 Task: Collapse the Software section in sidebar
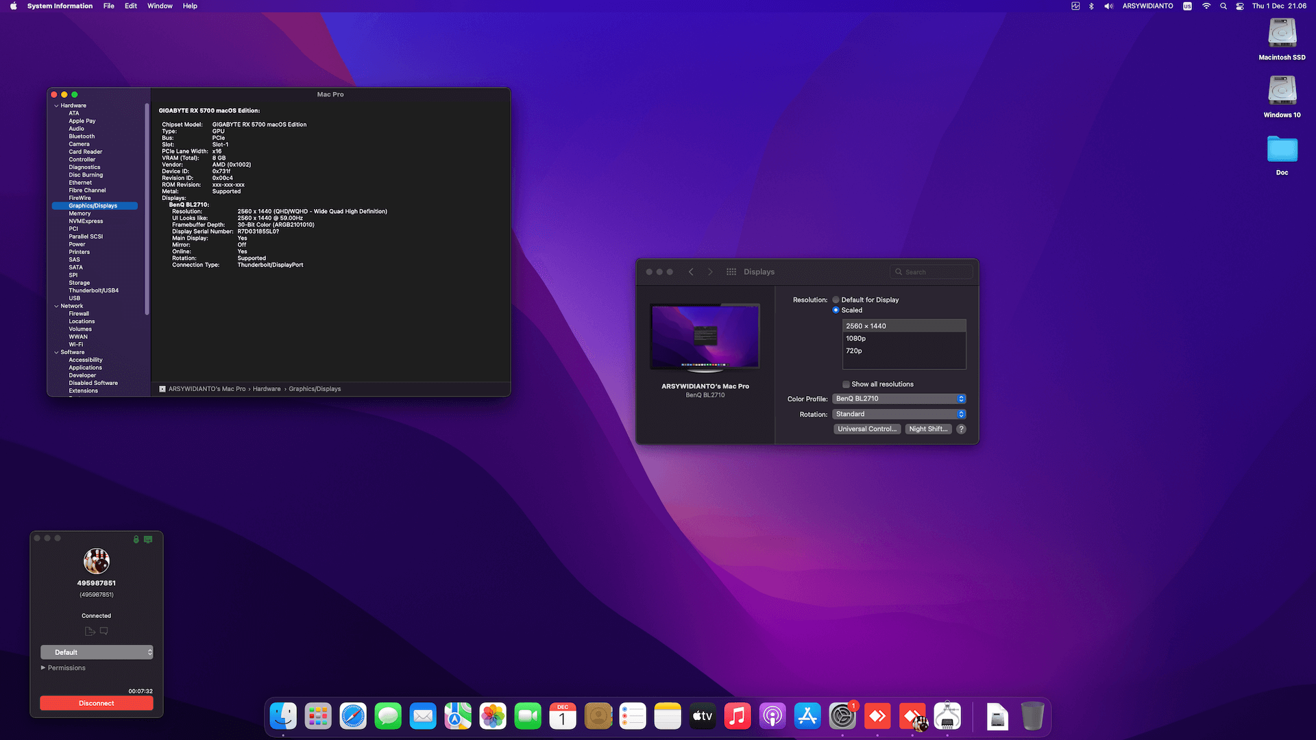pos(56,353)
